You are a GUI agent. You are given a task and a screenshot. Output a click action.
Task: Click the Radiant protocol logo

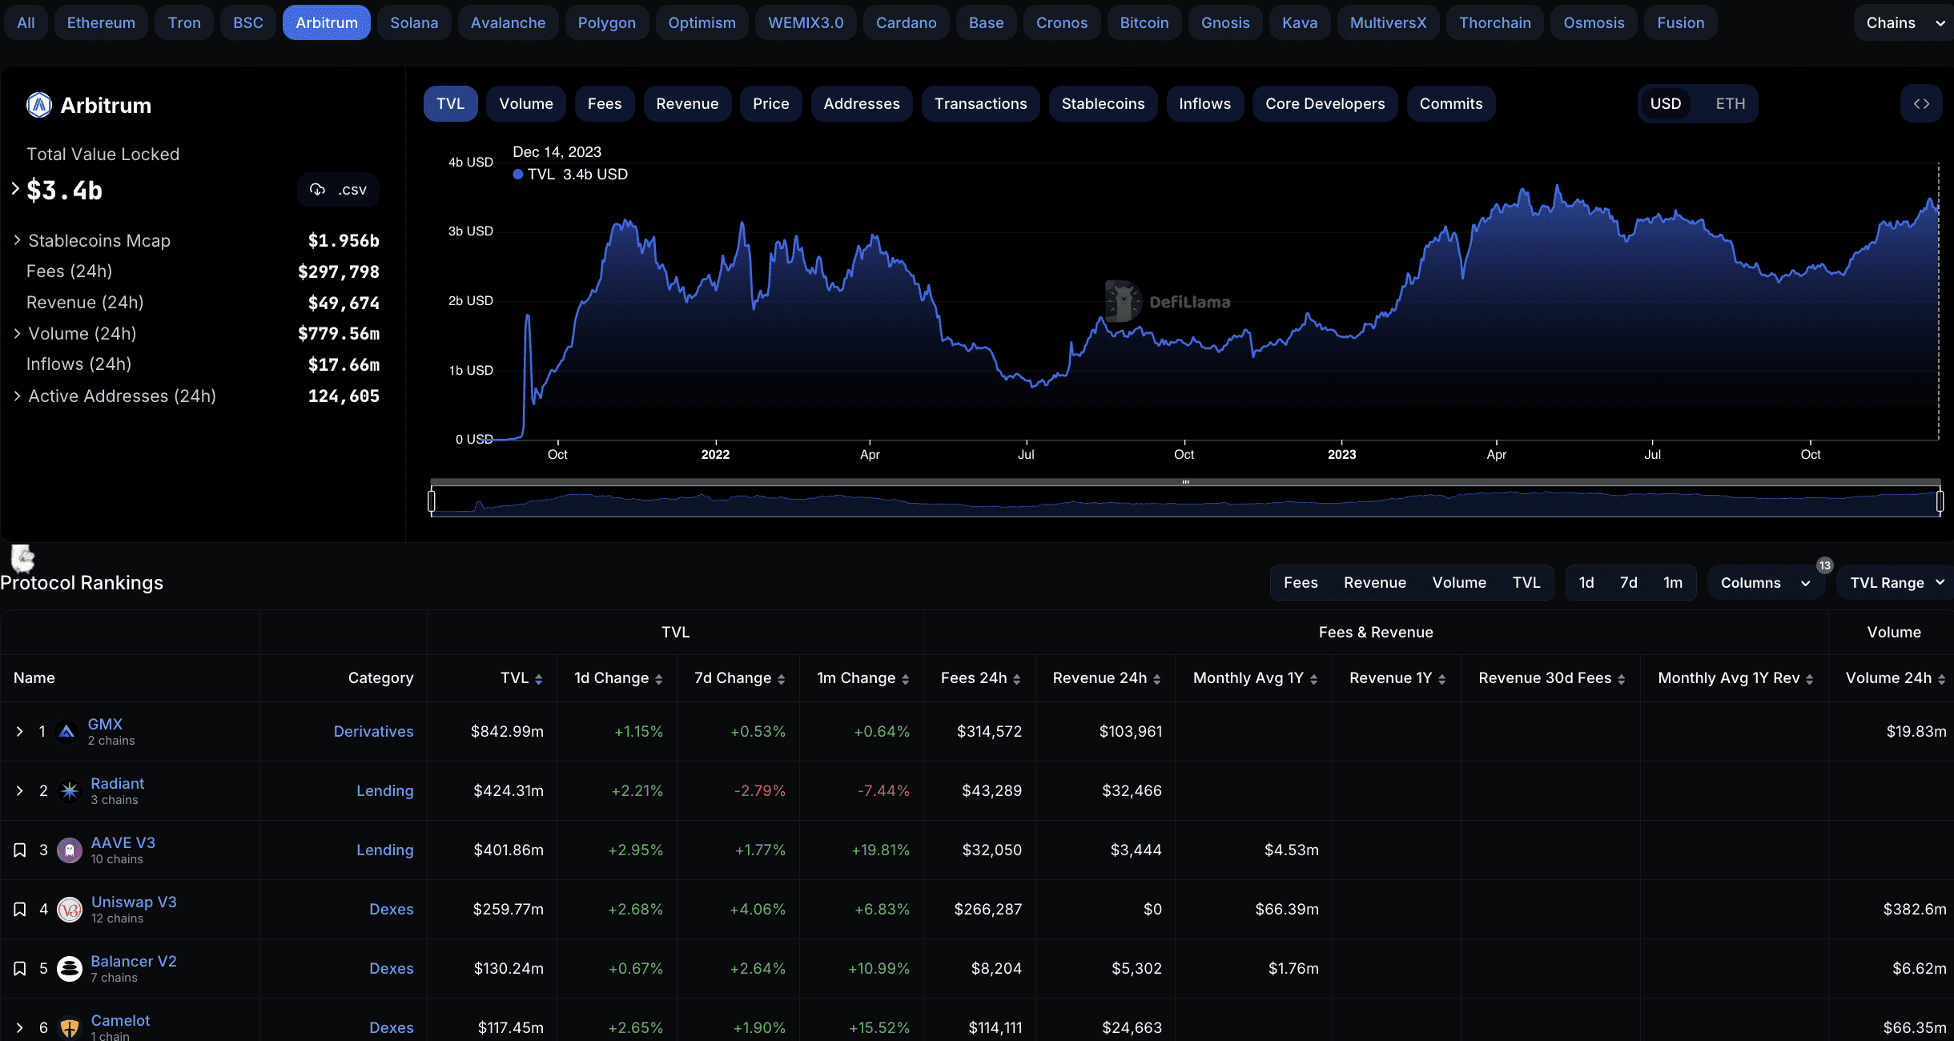(x=70, y=790)
